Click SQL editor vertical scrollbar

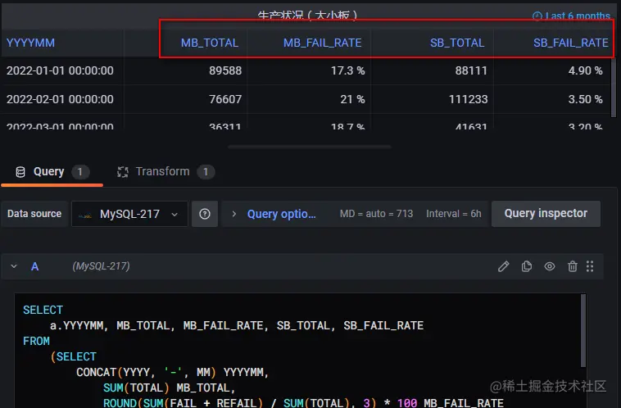tap(583, 330)
